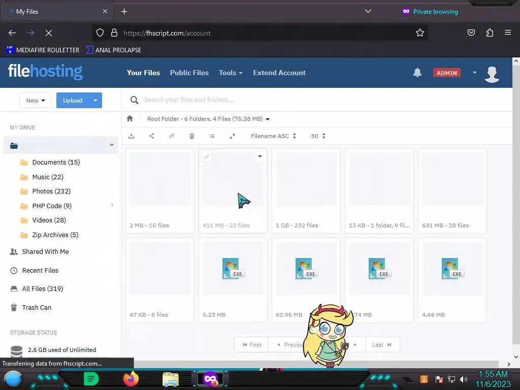Open tracking protection shield icon
Viewport: 520px width, 390px height.
(100, 33)
